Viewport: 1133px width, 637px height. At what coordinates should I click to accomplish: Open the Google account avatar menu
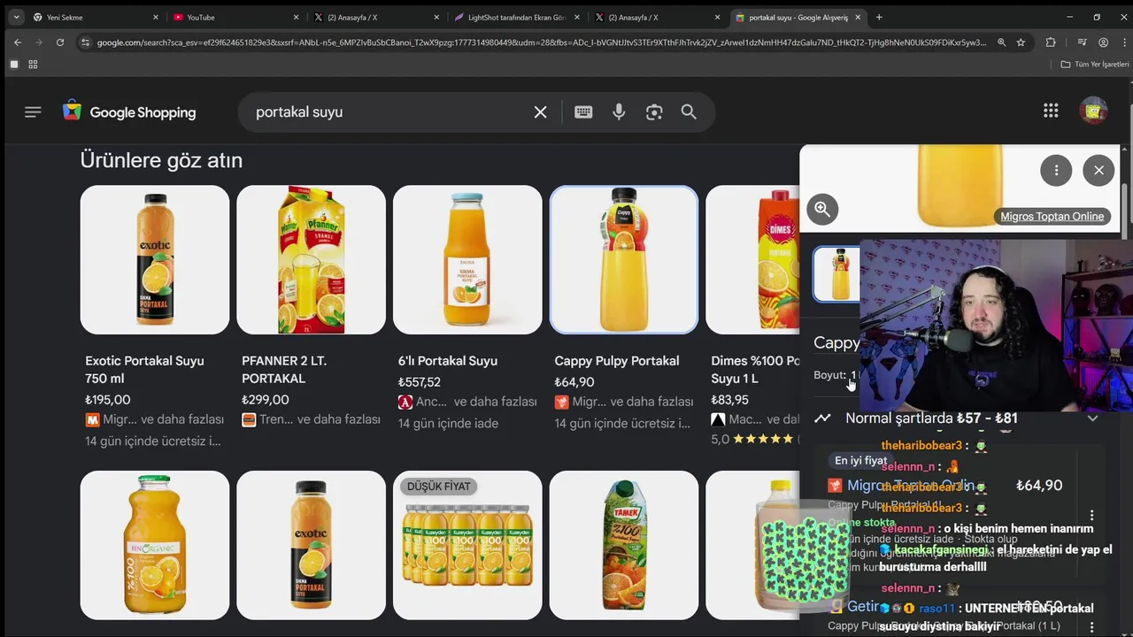(1093, 111)
